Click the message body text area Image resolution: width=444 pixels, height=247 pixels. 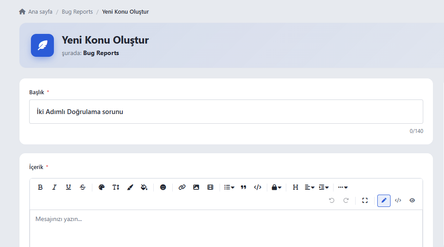(x=226, y=229)
